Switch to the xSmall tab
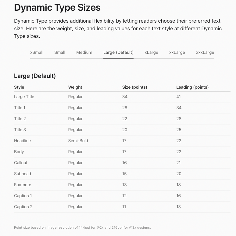The height and width of the screenshot is (236, 236). (x=37, y=52)
